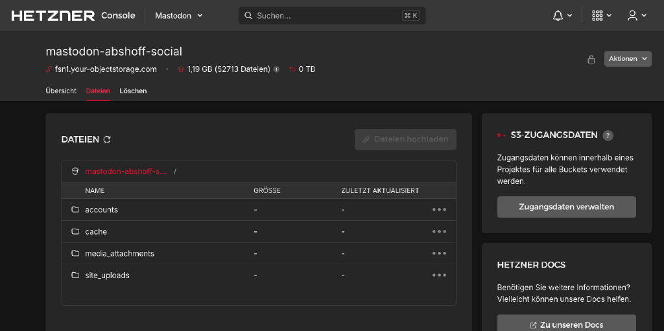This screenshot has width=664, height=331.
Task: Click the cache folder icon
Action: tap(75, 231)
